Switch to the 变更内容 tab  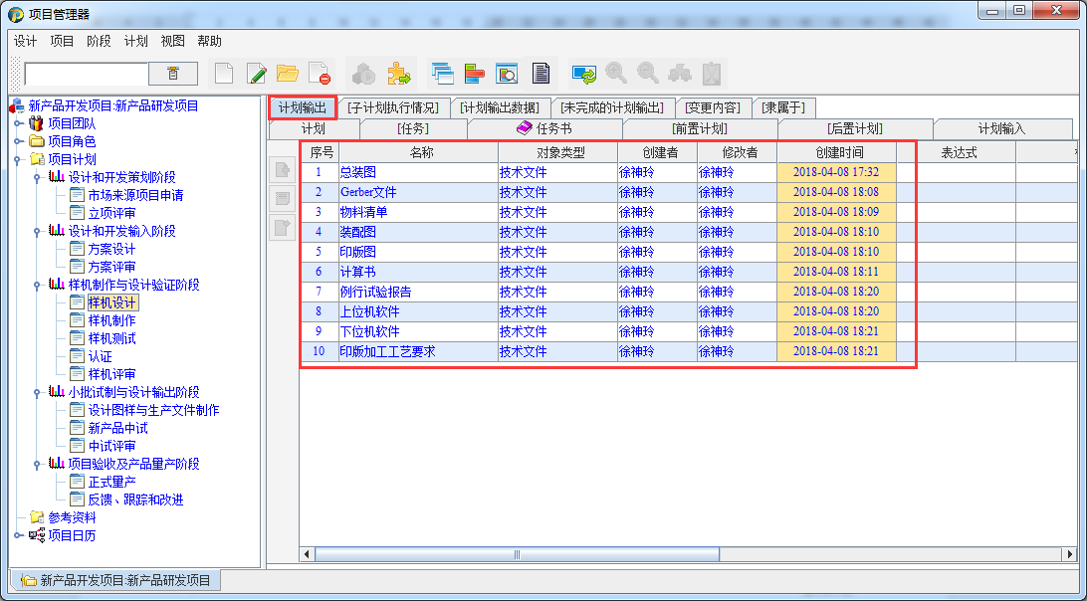[x=712, y=107]
